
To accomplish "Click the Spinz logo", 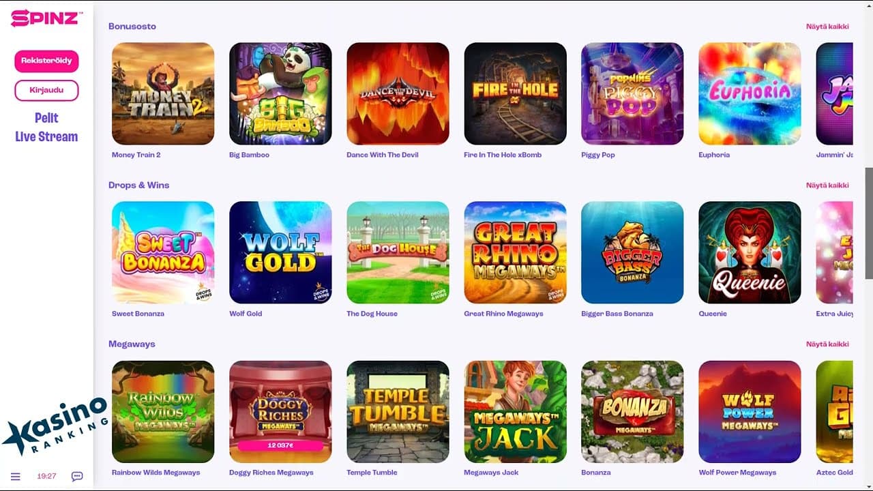I will [x=47, y=18].
